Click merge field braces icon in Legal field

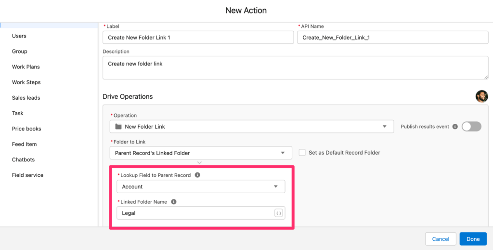coord(279,213)
